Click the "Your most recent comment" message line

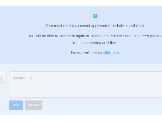(x=95, y=26)
